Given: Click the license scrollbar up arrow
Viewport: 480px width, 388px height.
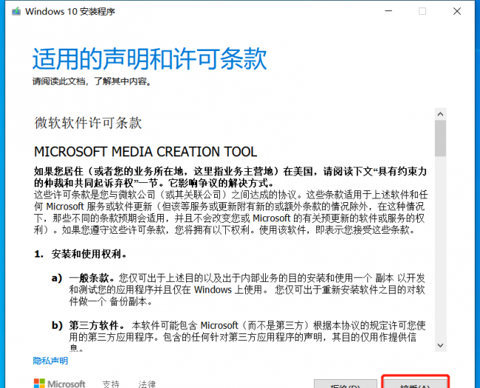Looking at the screenshot, I should click(x=441, y=114).
